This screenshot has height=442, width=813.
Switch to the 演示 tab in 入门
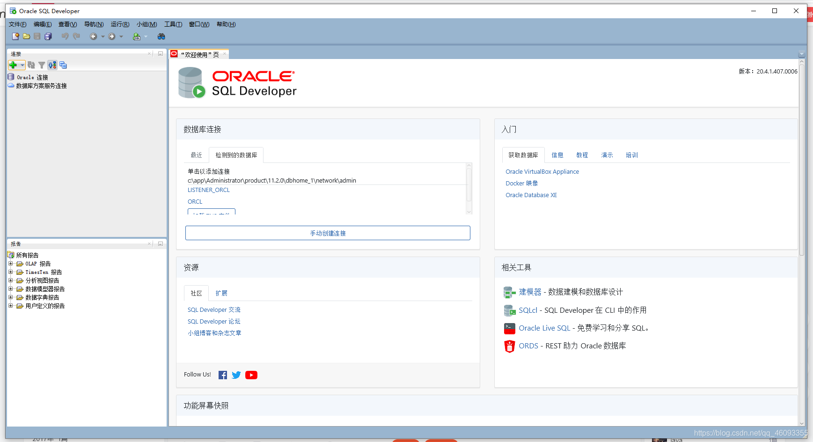coord(607,155)
